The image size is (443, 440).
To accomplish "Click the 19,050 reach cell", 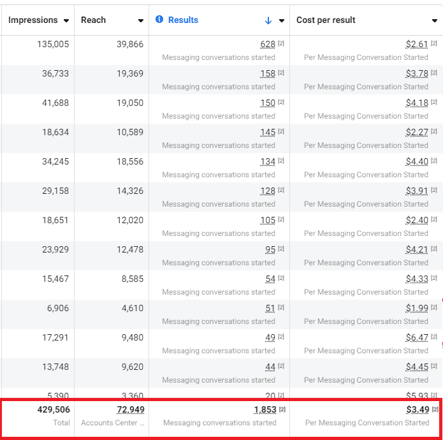I will (130, 103).
